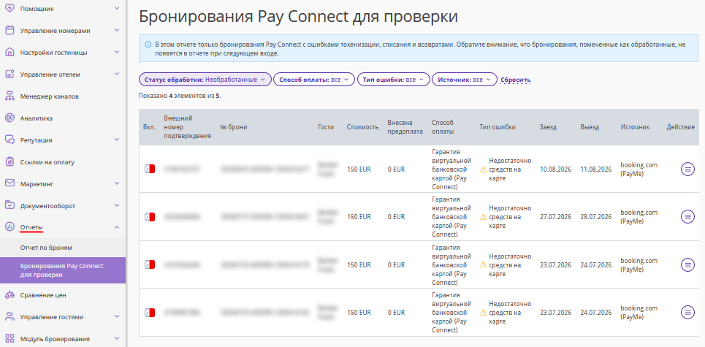Expand the Модуль бронирования chevron
This screenshot has width=705, height=347.
point(117,338)
